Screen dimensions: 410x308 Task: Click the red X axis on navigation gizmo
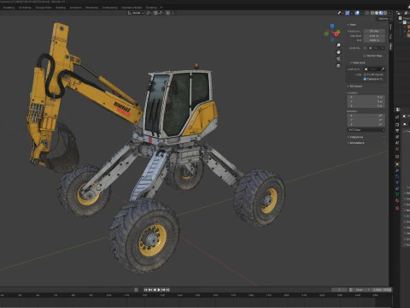point(337,34)
